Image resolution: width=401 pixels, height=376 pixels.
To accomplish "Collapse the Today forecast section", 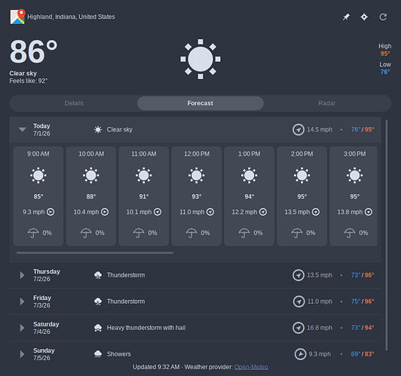I will 23,129.
